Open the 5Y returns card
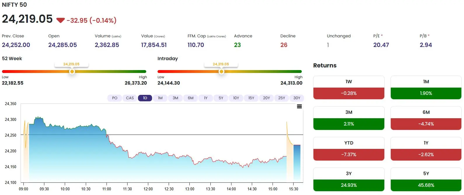This screenshot has width=464, height=195. coord(426,180)
